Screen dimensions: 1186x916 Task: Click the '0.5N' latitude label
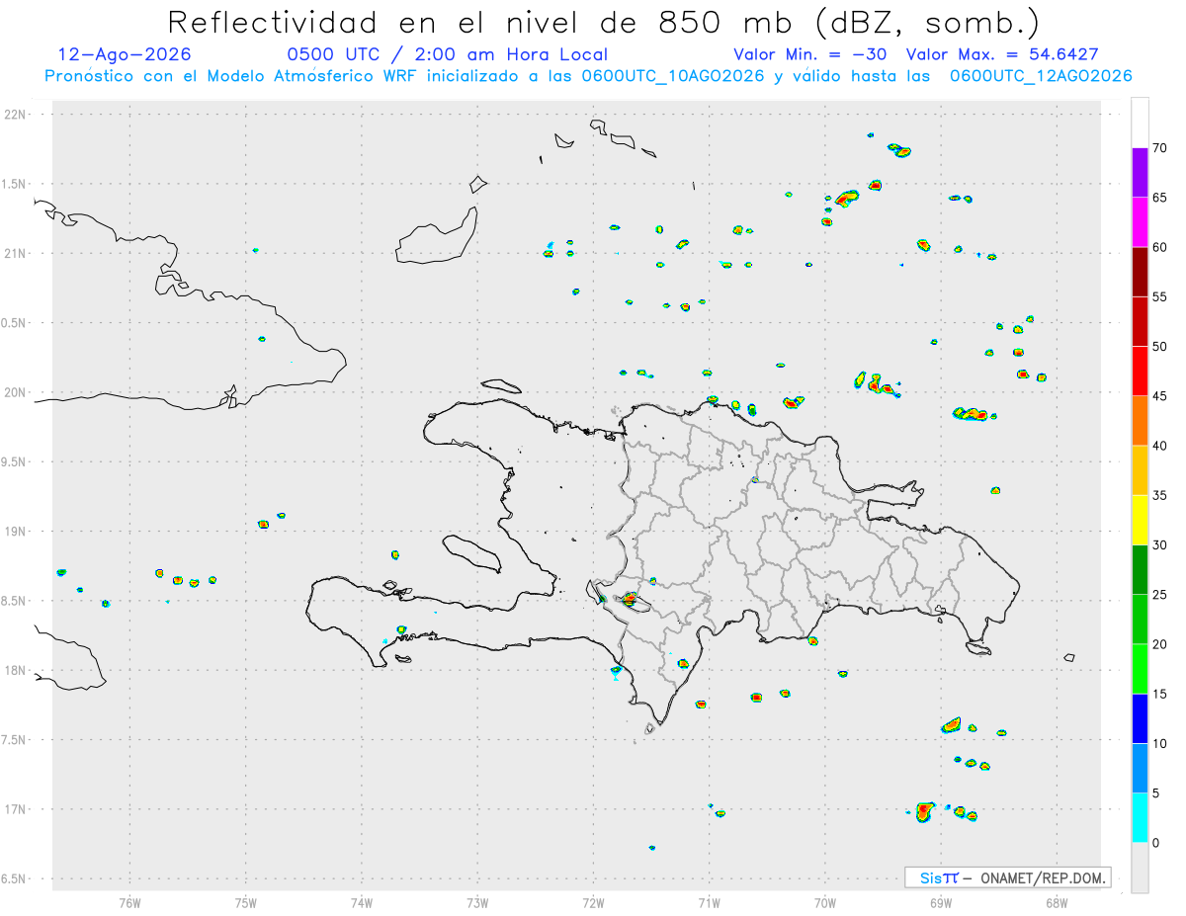[15, 323]
